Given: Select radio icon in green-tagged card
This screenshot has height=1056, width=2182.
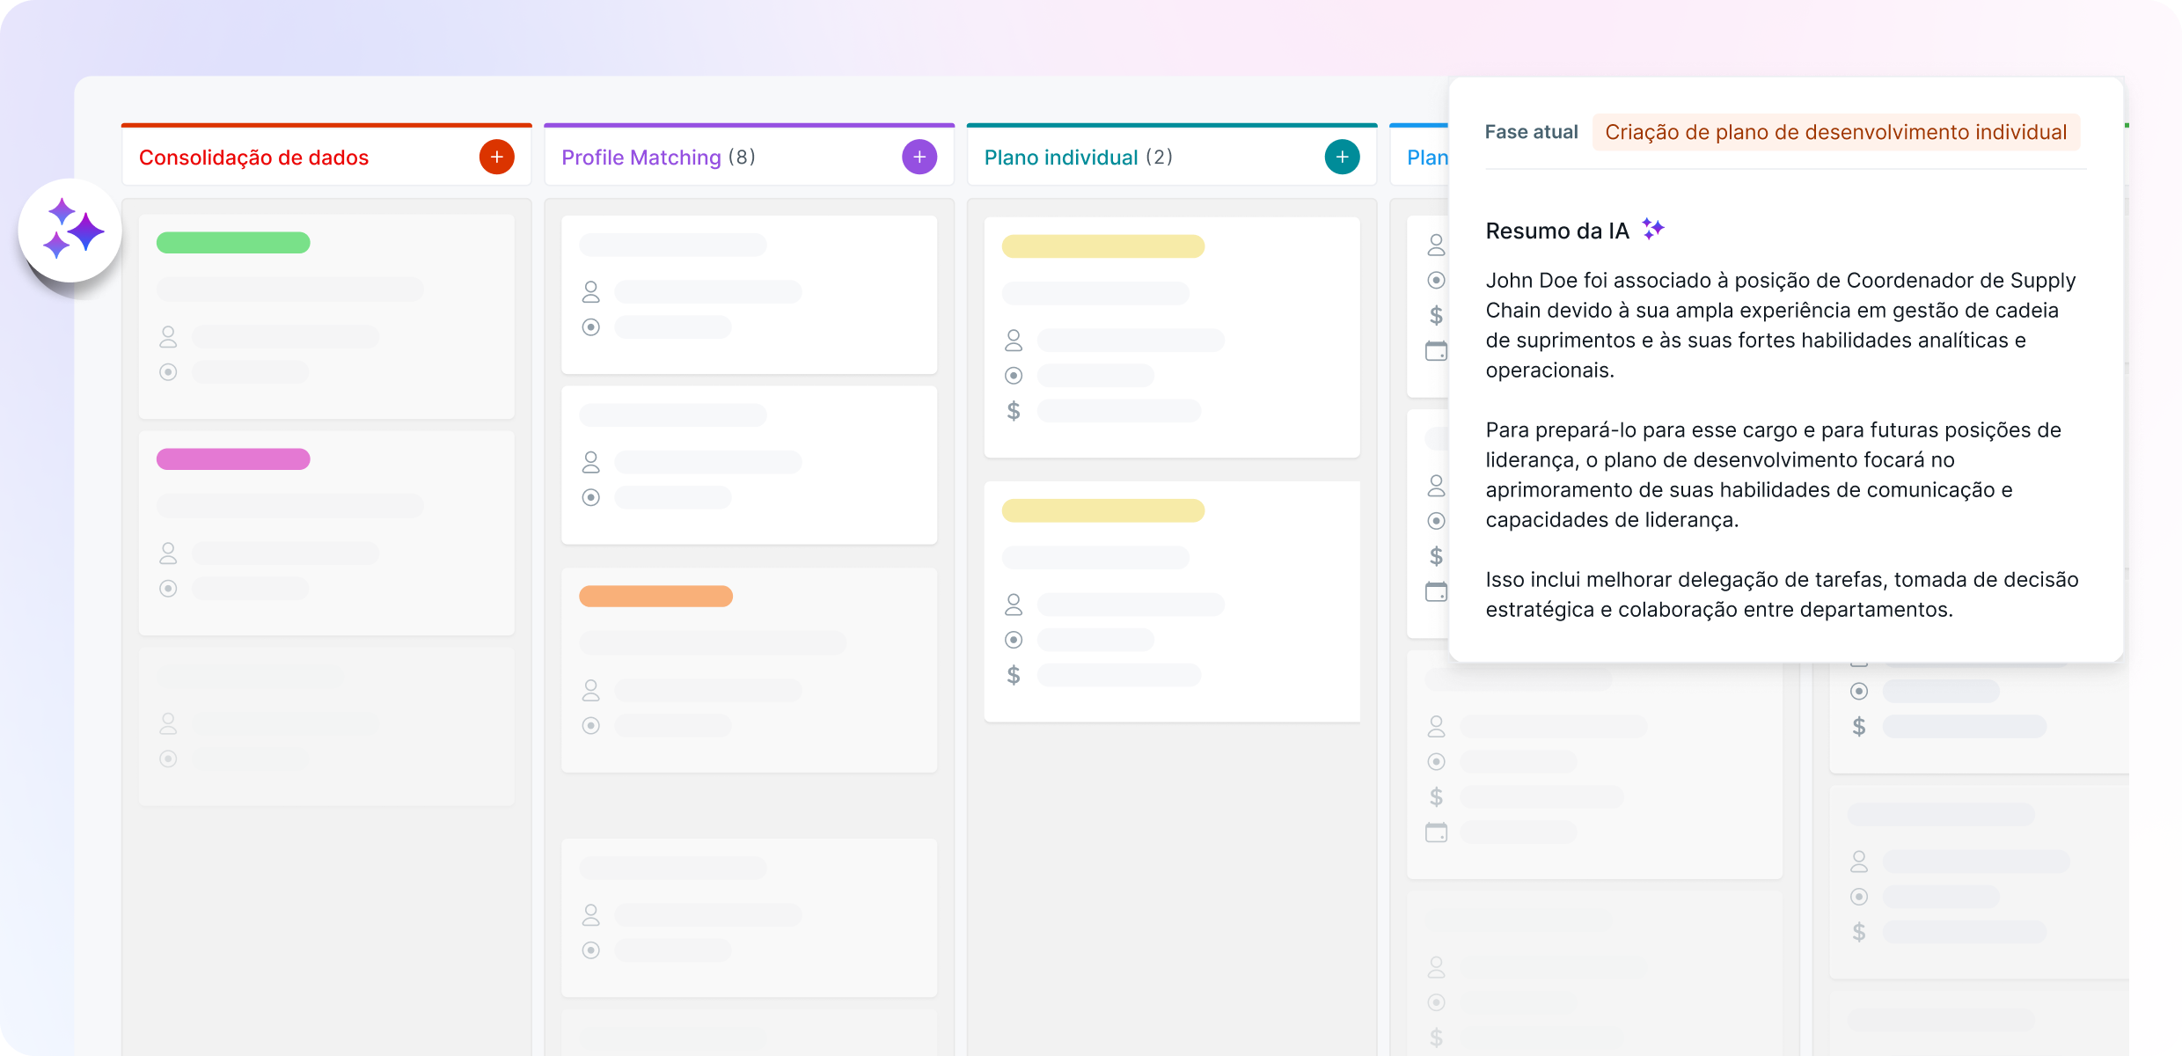Looking at the screenshot, I should [x=168, y=372].
